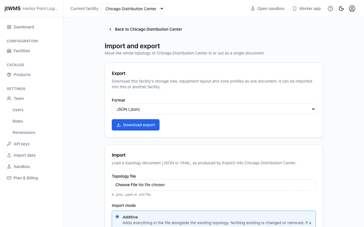Image resolution: width=364 pixels, height=227 pixels.
Task: Click the Team label in sidebar
Action: [19, 98]
